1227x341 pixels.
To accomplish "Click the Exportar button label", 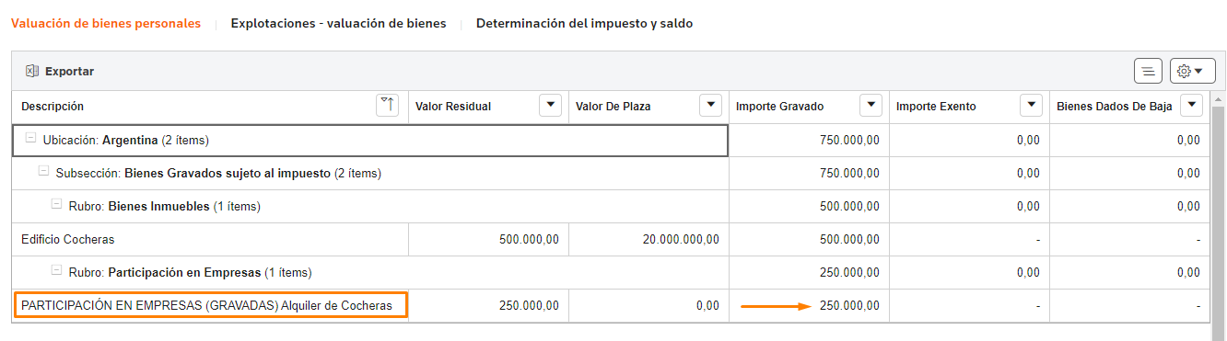I will 69,72.
